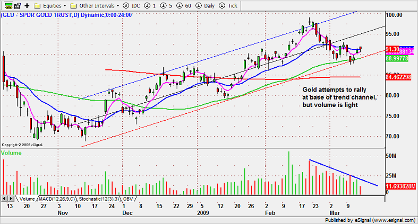Click the green chart link icon

8,6
